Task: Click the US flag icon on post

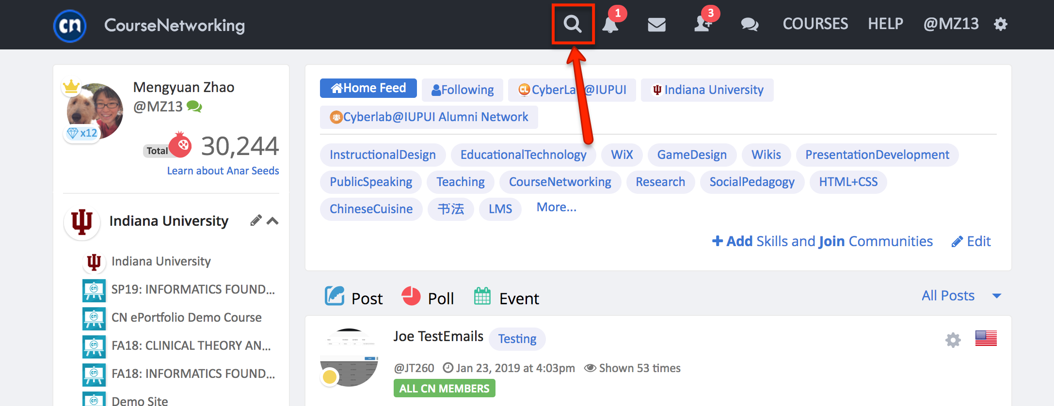Action: 986,338
